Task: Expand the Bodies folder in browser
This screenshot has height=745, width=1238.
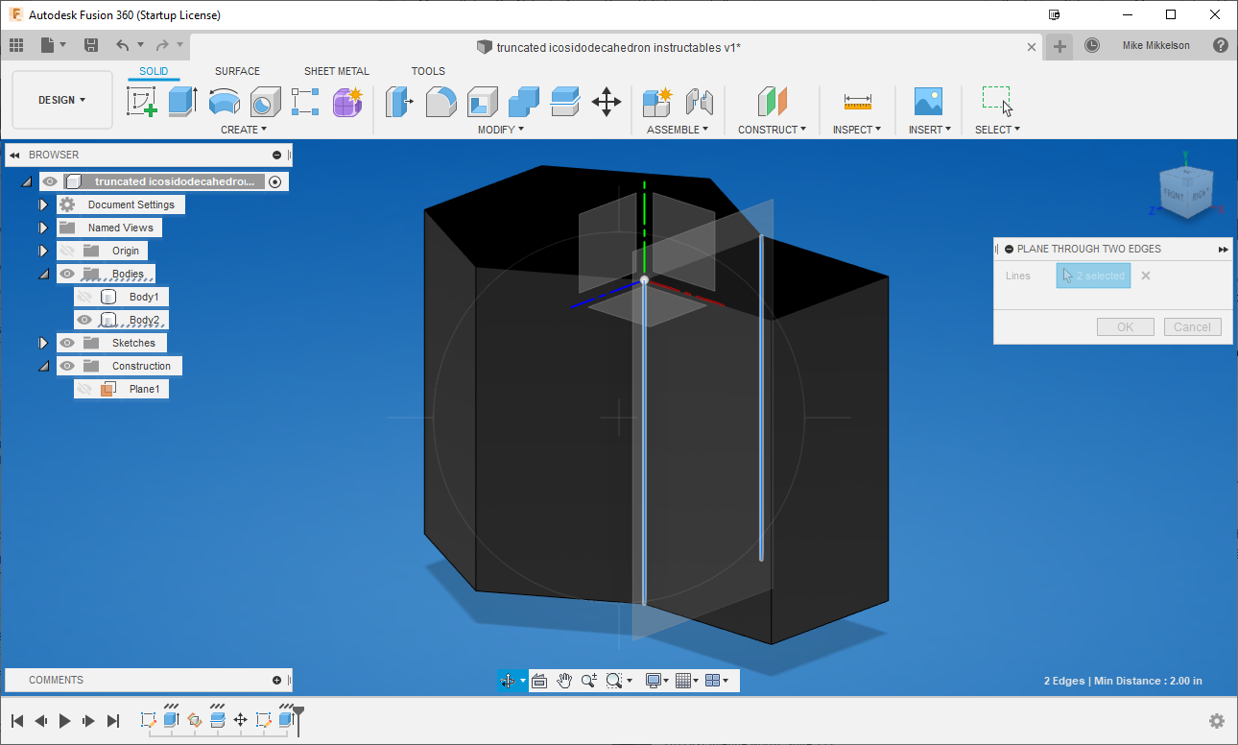Action: pyautogui.click(x=43, y=273)
